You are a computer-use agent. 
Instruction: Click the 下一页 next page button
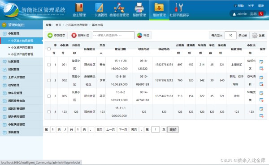click(123, 129)
